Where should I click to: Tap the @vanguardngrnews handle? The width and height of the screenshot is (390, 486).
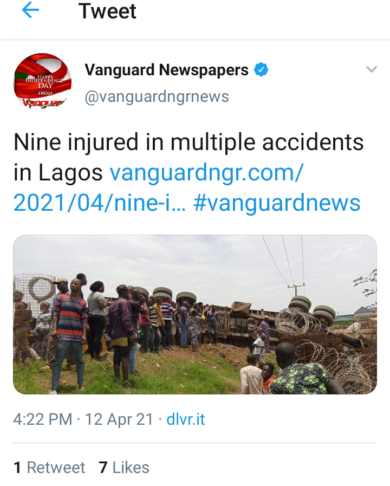157,96
